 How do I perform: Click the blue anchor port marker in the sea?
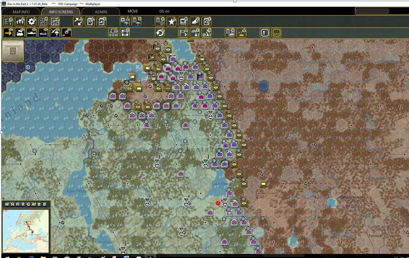[x=28, y=67]
